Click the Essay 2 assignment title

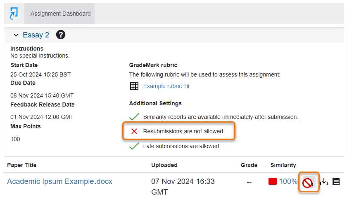[x=36, y=35]
